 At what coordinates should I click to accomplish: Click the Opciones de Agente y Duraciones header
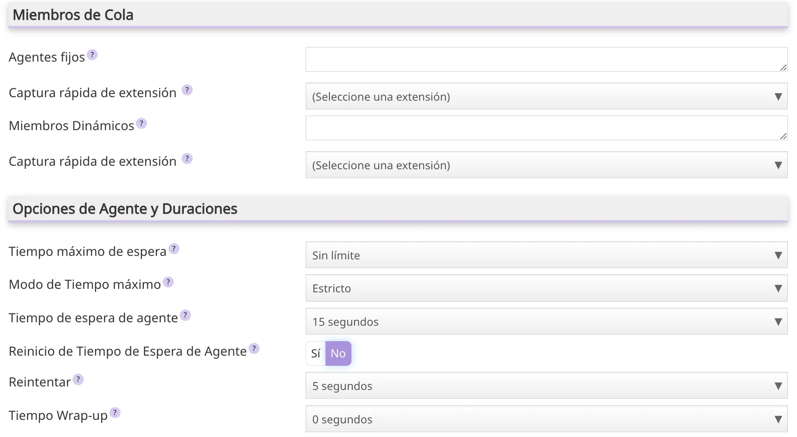point(125,209)
